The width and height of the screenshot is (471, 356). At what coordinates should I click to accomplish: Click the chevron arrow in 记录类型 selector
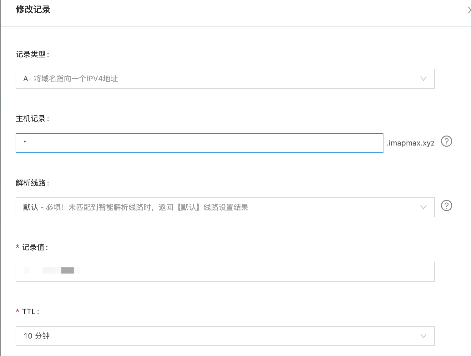[x=423, y=79]
